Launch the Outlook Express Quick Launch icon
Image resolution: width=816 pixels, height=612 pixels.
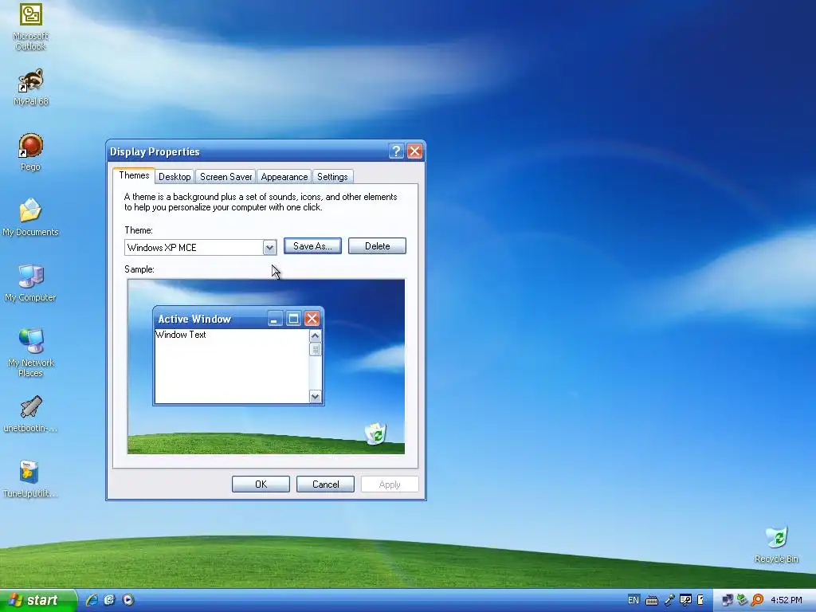click(109, 600)
